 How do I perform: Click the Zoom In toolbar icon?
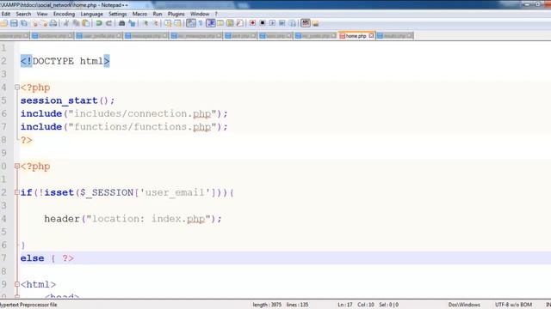coord(145,23)
